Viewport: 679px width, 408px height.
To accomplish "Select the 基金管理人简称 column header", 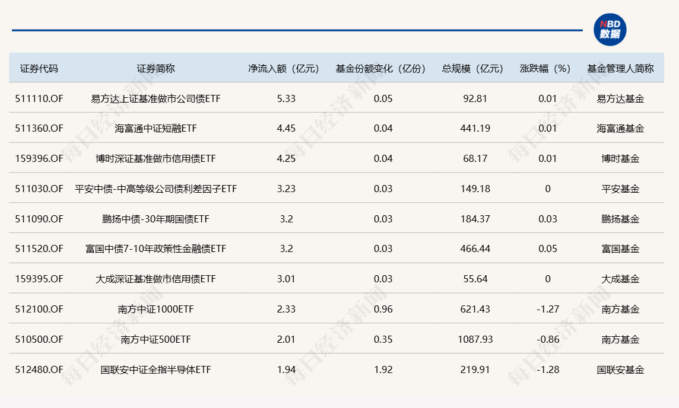I will click(621, 68).
